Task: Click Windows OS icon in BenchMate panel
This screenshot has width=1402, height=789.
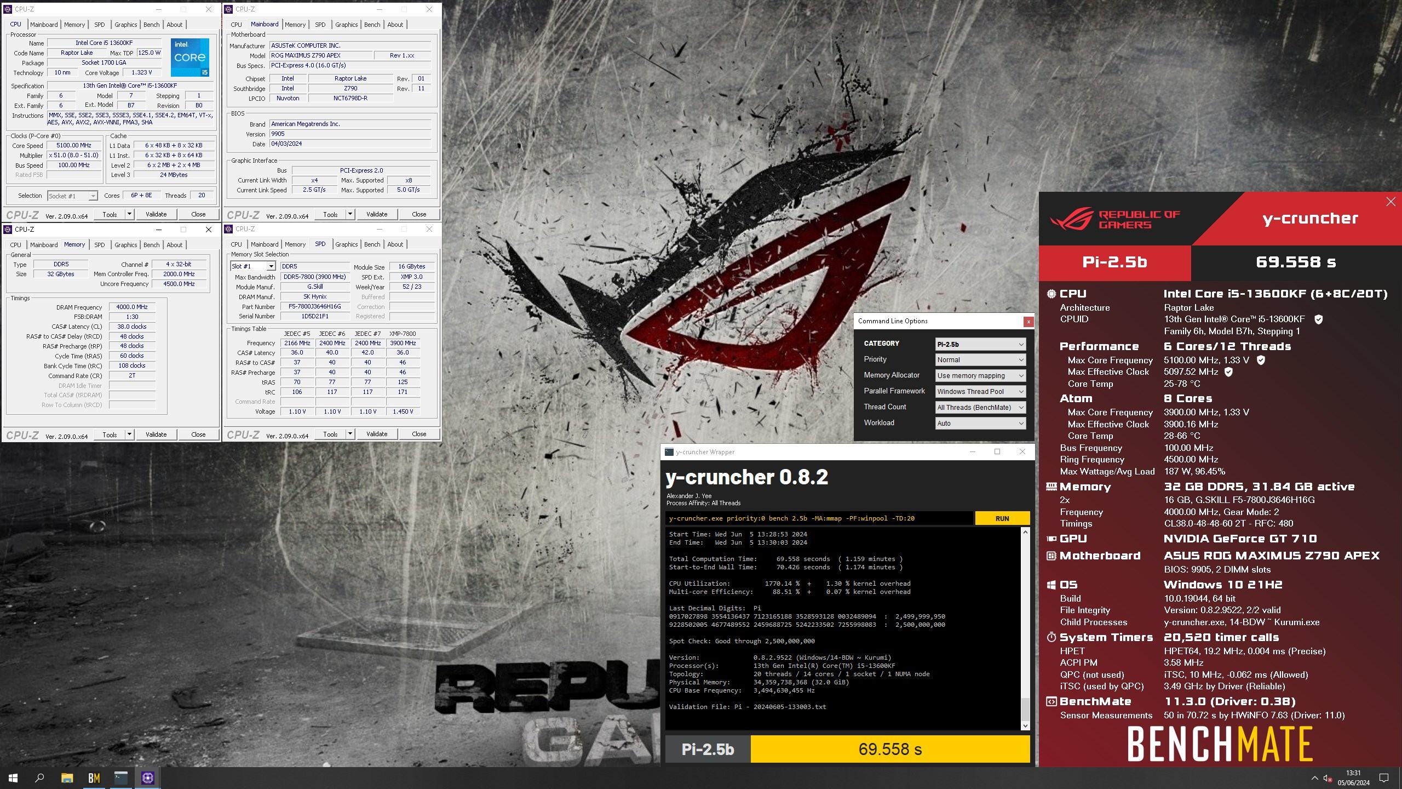Action: pos(1051,585)
